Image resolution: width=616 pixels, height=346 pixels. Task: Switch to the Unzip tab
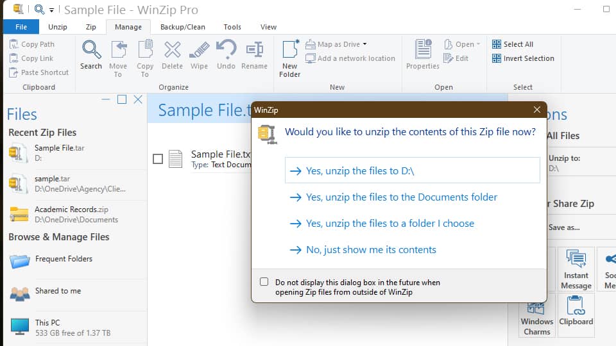point(58,27)
